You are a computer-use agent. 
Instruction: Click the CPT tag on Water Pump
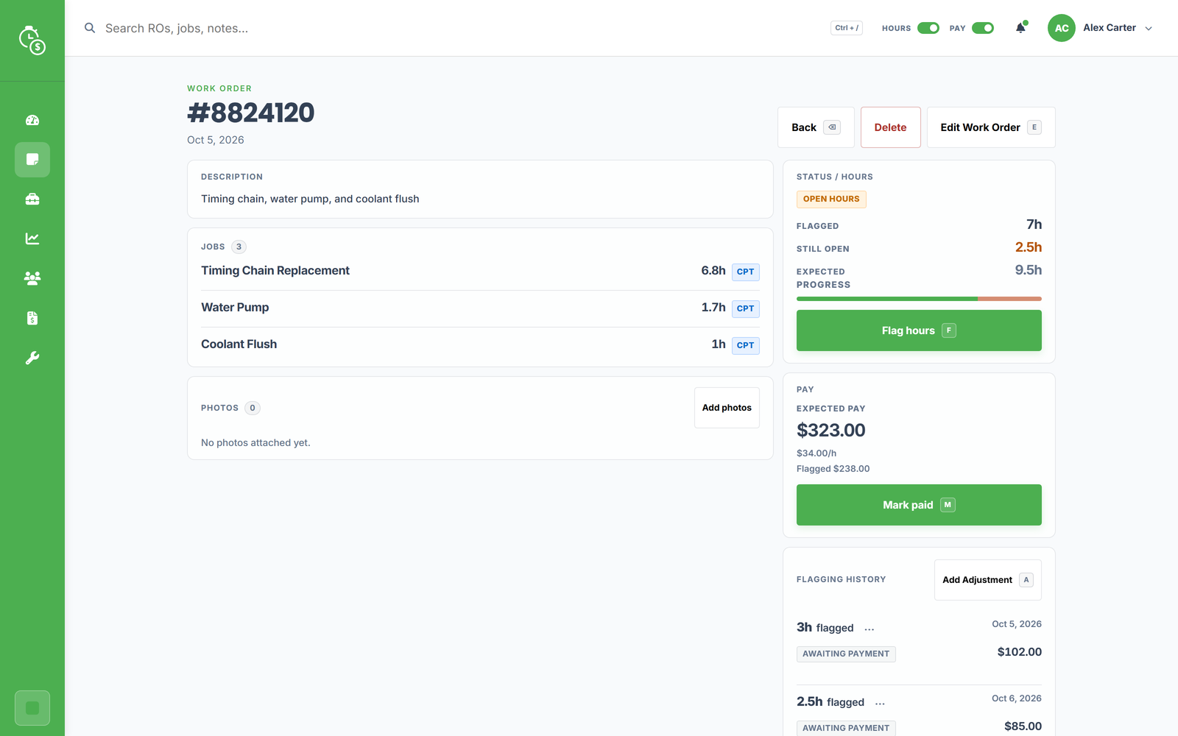click(745, 308)
